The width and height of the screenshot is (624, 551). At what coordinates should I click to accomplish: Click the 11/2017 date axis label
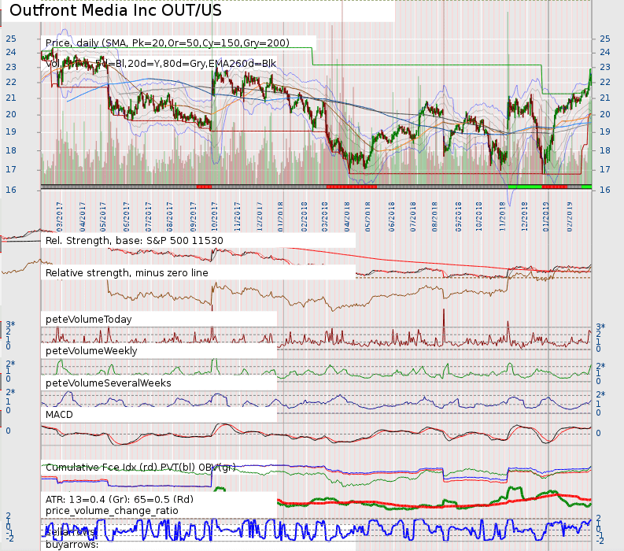[x=238, y=217]
